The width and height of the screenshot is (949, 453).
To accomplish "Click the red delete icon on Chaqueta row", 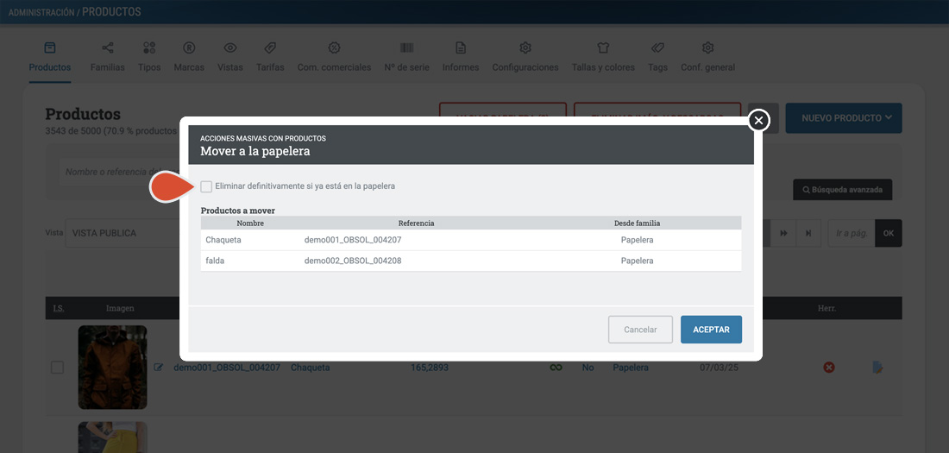I will pos(829,367).
